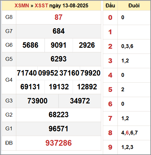Click G4 result 71740

click(x=27, y=73)
